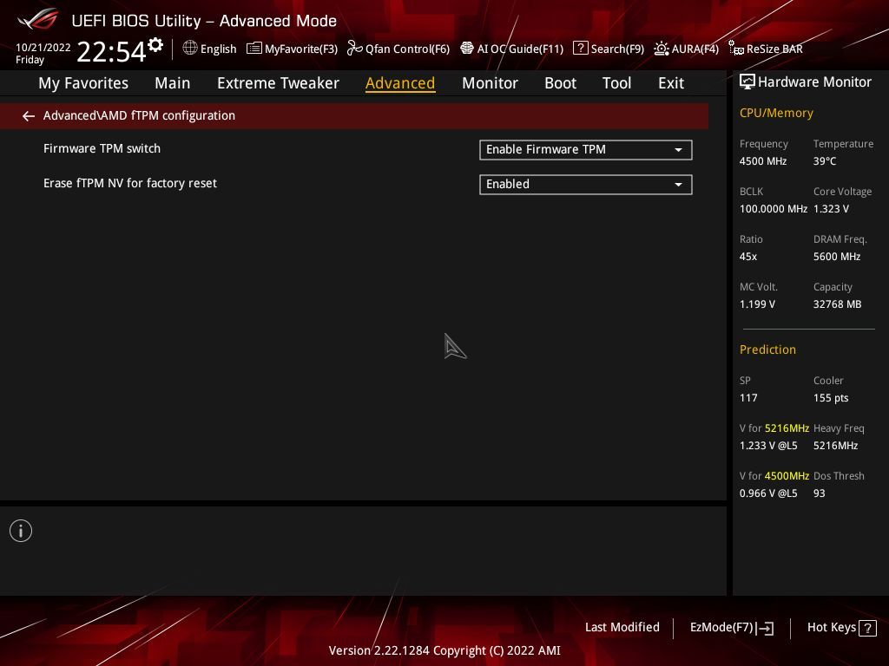Open the Firmware TPM switch dropdown
Viewport: 889px width, 666px height.
(586, 149)
